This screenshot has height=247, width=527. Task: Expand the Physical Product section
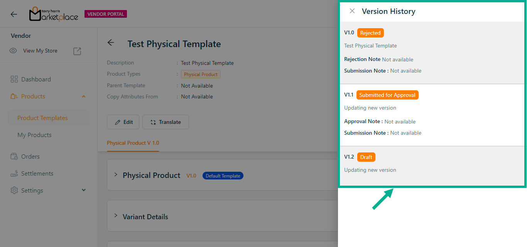116,175
